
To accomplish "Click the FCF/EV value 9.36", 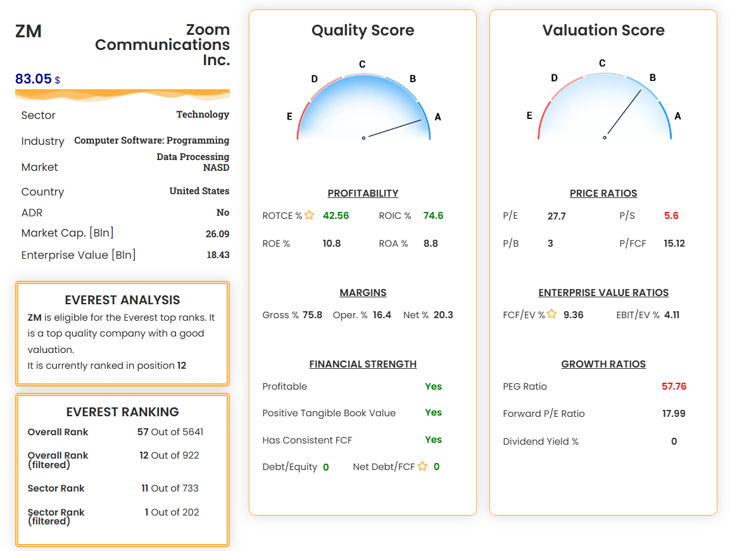I will point(573,315).
